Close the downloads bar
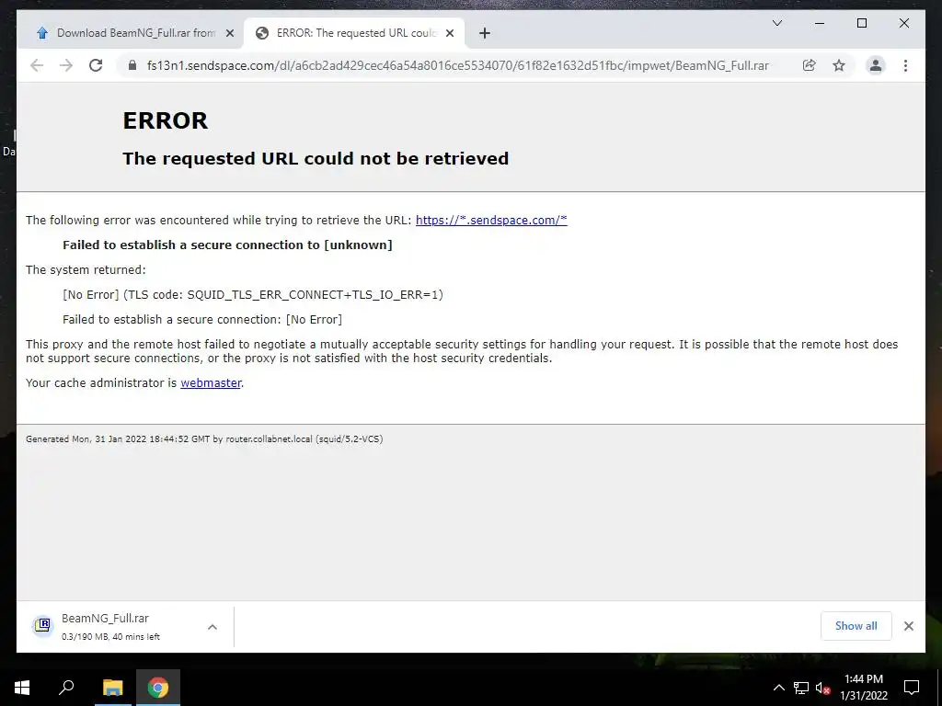 tap(908, 626)
